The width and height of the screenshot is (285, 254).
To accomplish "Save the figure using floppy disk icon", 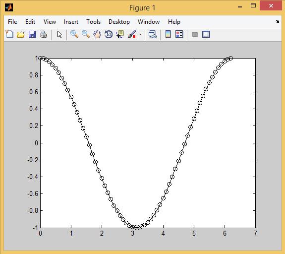I will tap(32, 34).
